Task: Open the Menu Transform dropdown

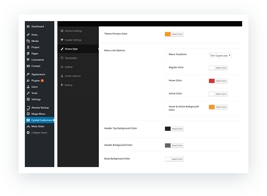Action: (220, 55)
